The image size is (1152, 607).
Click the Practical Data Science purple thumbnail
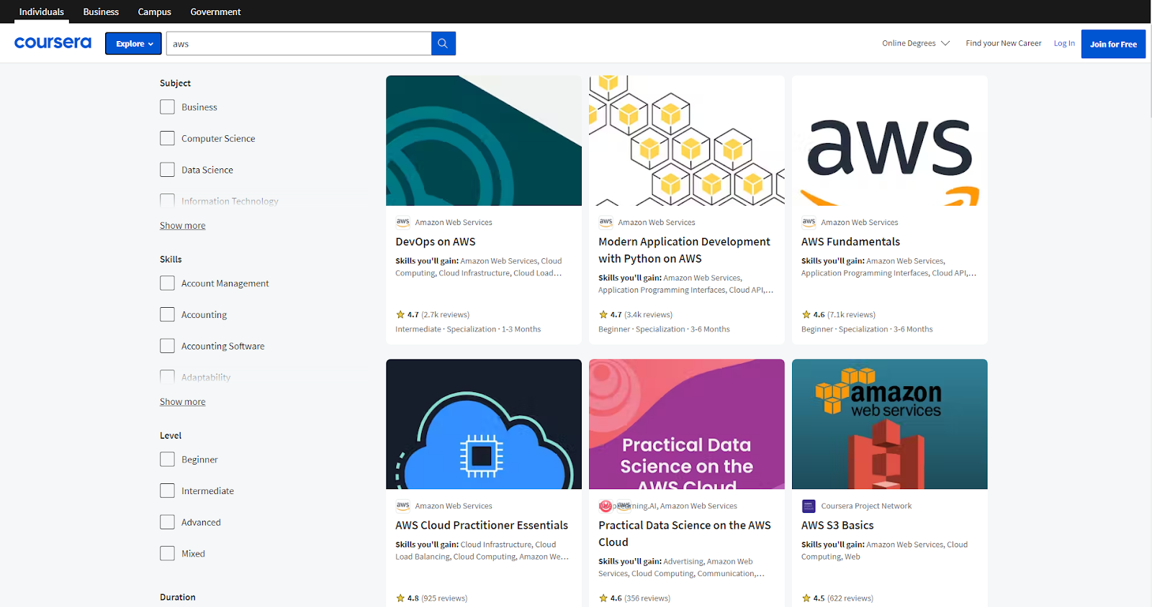pyautogui.click(x=687, y=424)
